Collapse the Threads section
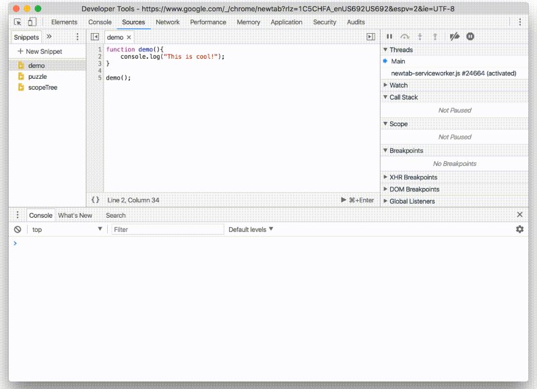Screen dimensions: 537x389 click(x=385, y=50)
